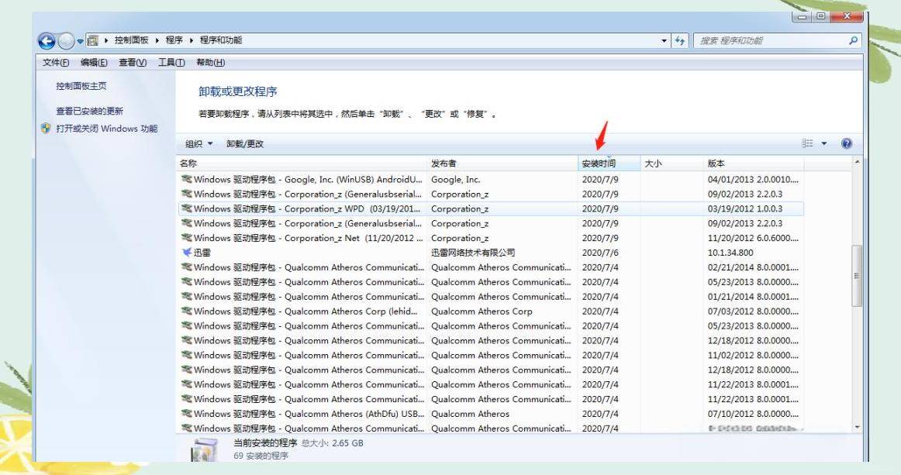
Task: Click the search 程序和功能 input field
Action: point(768,40)
